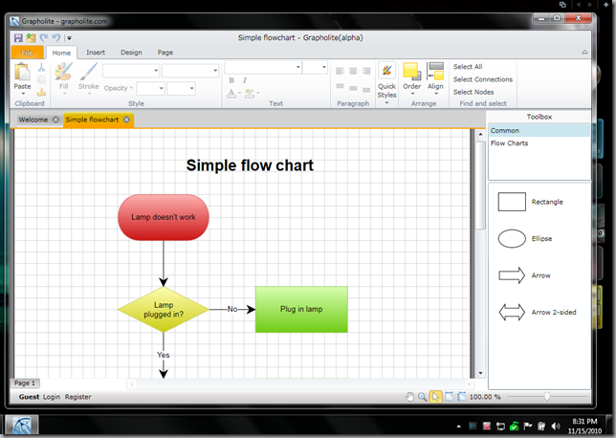Click the Register link
Viewport: 616px width, 438px height.
(77, 397)
